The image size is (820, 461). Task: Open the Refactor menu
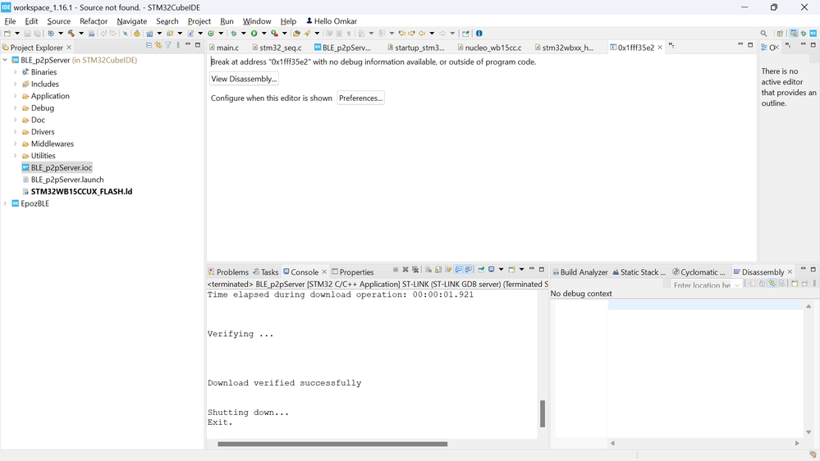93,21
